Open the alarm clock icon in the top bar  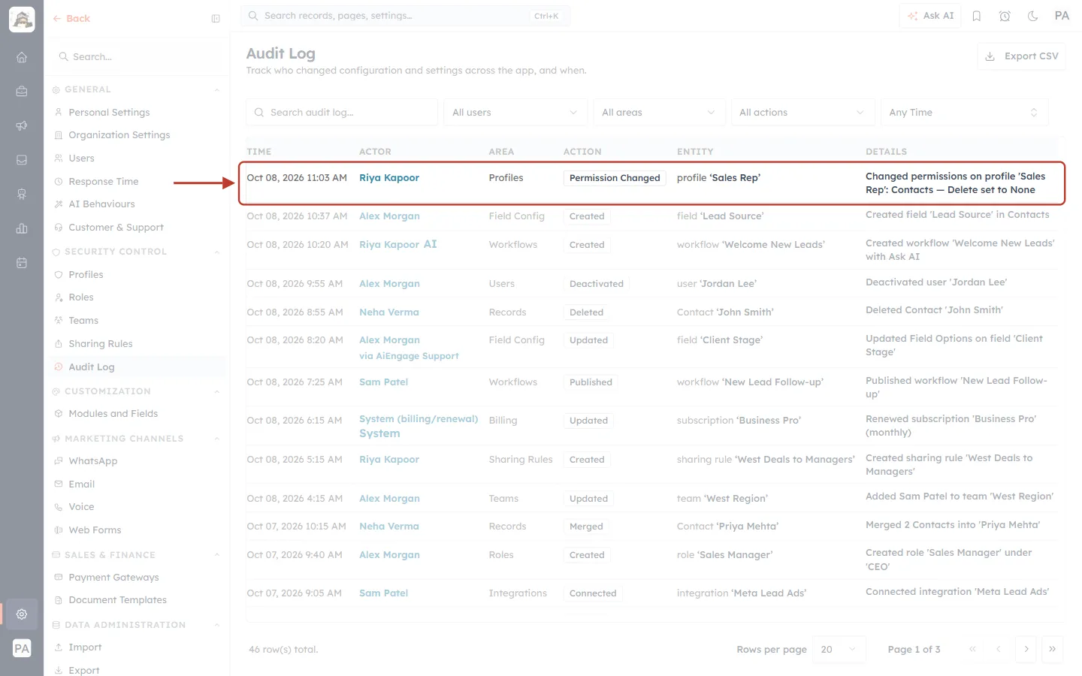tap(1005, 16)
